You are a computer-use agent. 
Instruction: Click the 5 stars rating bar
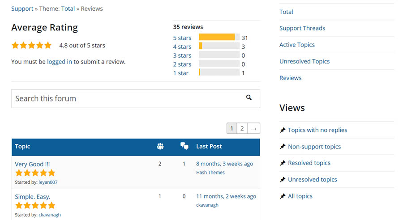tap(219, 37)
